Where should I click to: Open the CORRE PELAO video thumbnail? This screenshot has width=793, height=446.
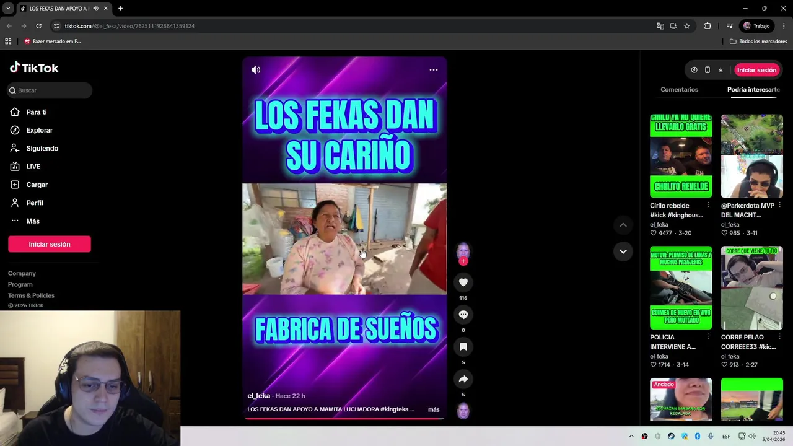751,288
